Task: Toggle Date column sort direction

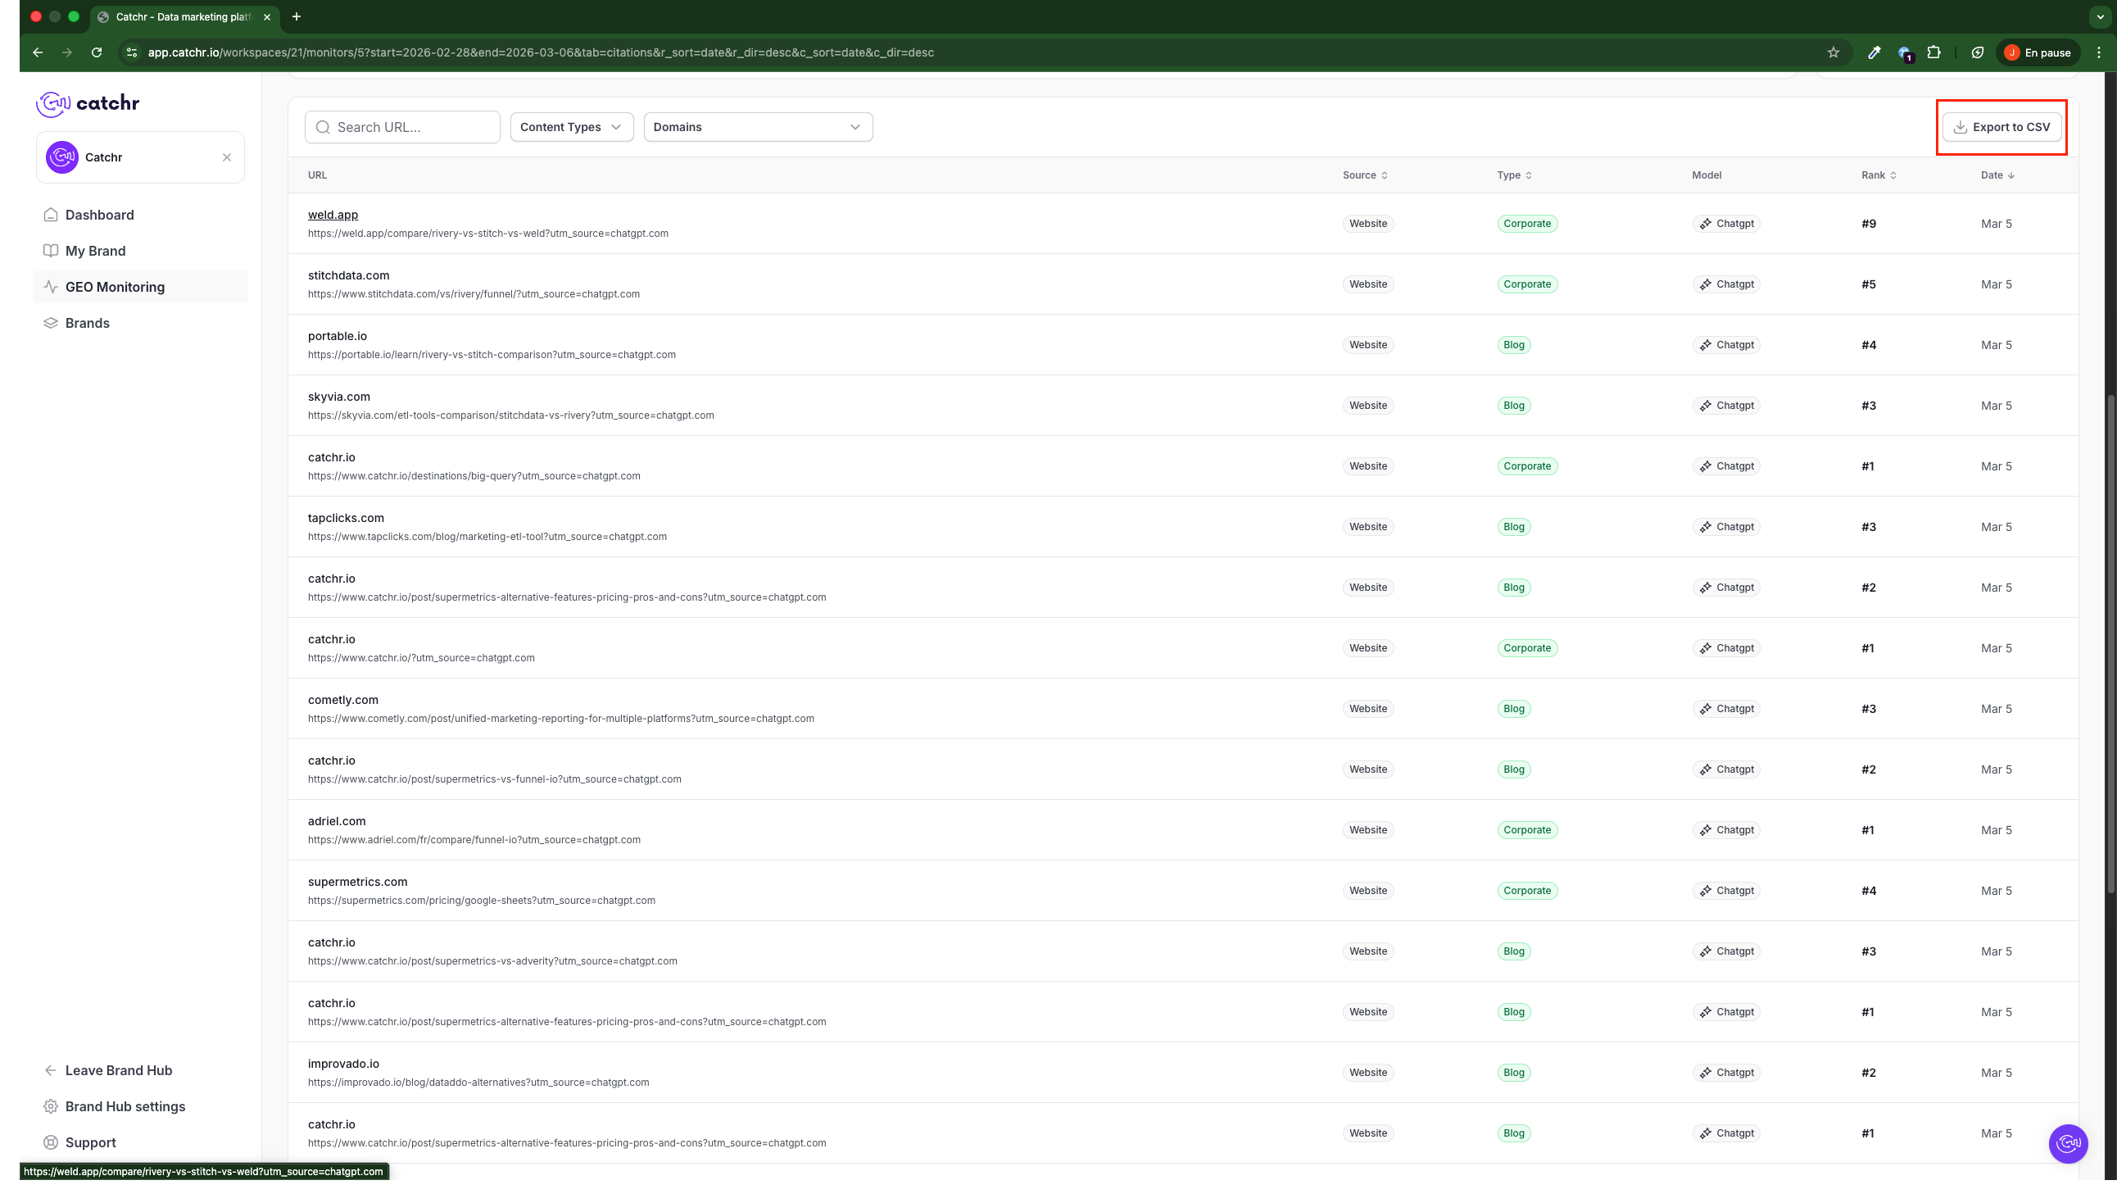Action: pyautogui.click(x=1997, y=175)
